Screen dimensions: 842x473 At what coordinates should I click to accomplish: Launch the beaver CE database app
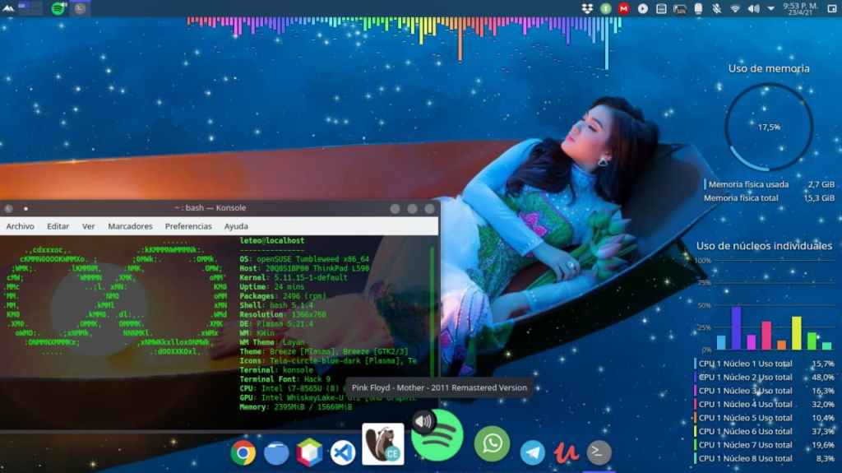click(382, 444)
